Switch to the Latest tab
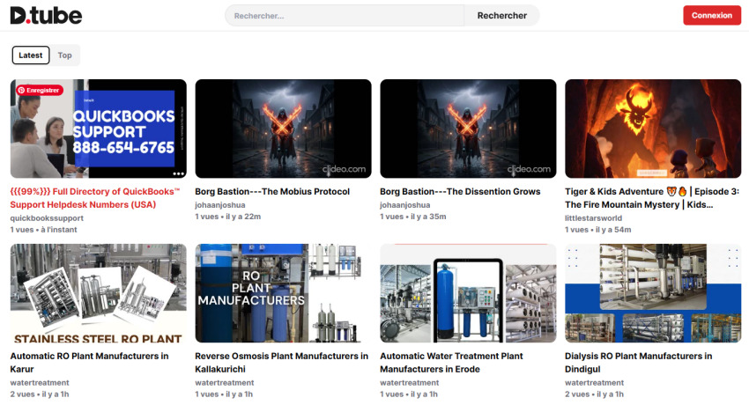Viewport: 749px width, 405px height. 31,55
